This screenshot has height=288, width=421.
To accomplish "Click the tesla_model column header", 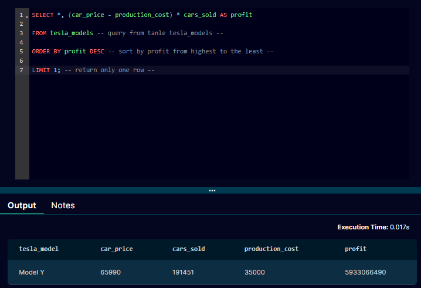I will [x=39, y=249].
